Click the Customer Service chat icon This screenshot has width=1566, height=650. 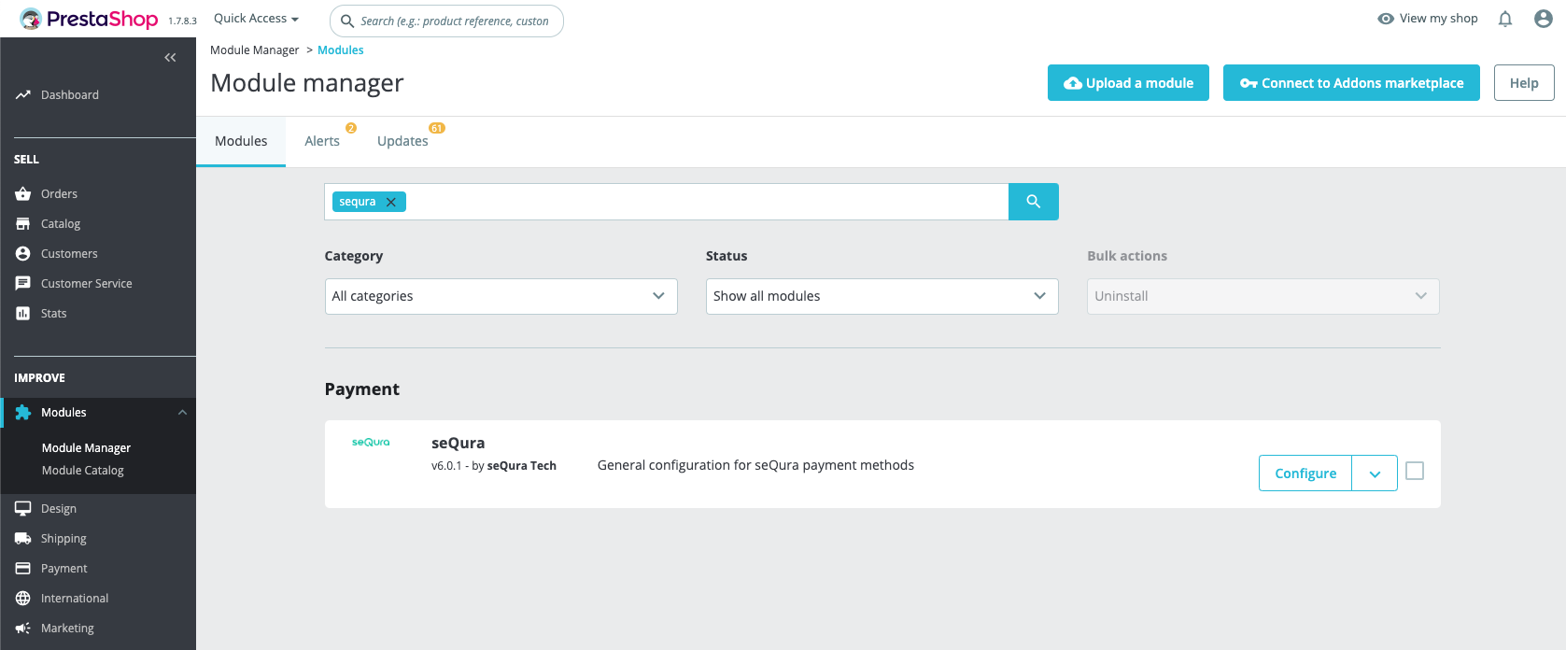[23, 284]
